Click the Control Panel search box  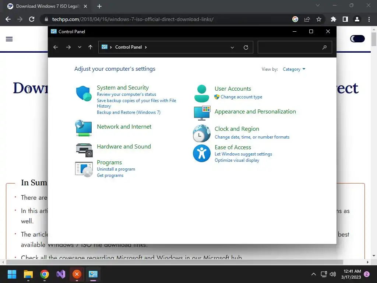(x=295, y=47)
